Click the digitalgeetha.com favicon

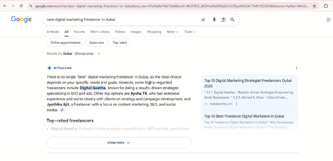pos(206,104)
